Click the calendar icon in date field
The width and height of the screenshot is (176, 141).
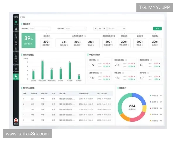124,28
